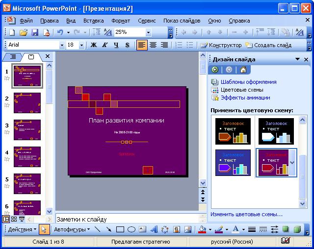Select the Arrow drawing tool

point(109,229)
